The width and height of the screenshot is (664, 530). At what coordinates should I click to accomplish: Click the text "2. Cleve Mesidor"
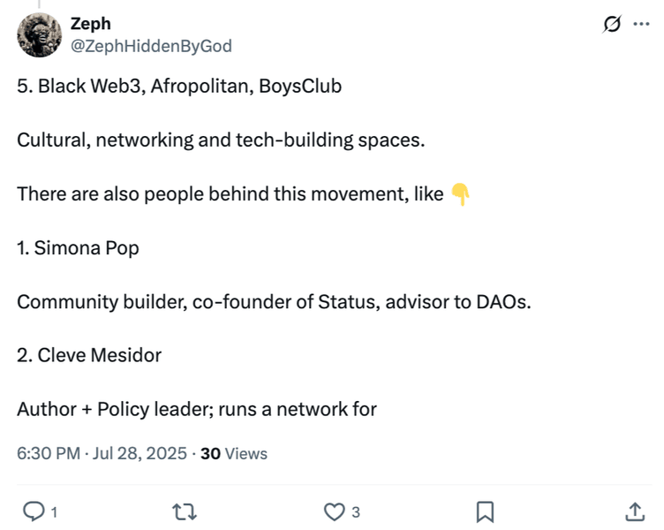tap(89, 355)
